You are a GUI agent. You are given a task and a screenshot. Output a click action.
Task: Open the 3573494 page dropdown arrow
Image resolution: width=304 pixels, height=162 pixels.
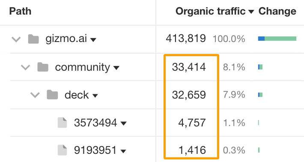(123, 123)
